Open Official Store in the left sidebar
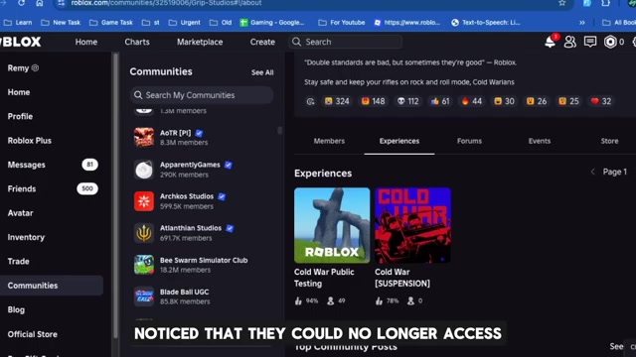Image resolution: width=636 pixels, height=357 pixels. coord(33,334)
